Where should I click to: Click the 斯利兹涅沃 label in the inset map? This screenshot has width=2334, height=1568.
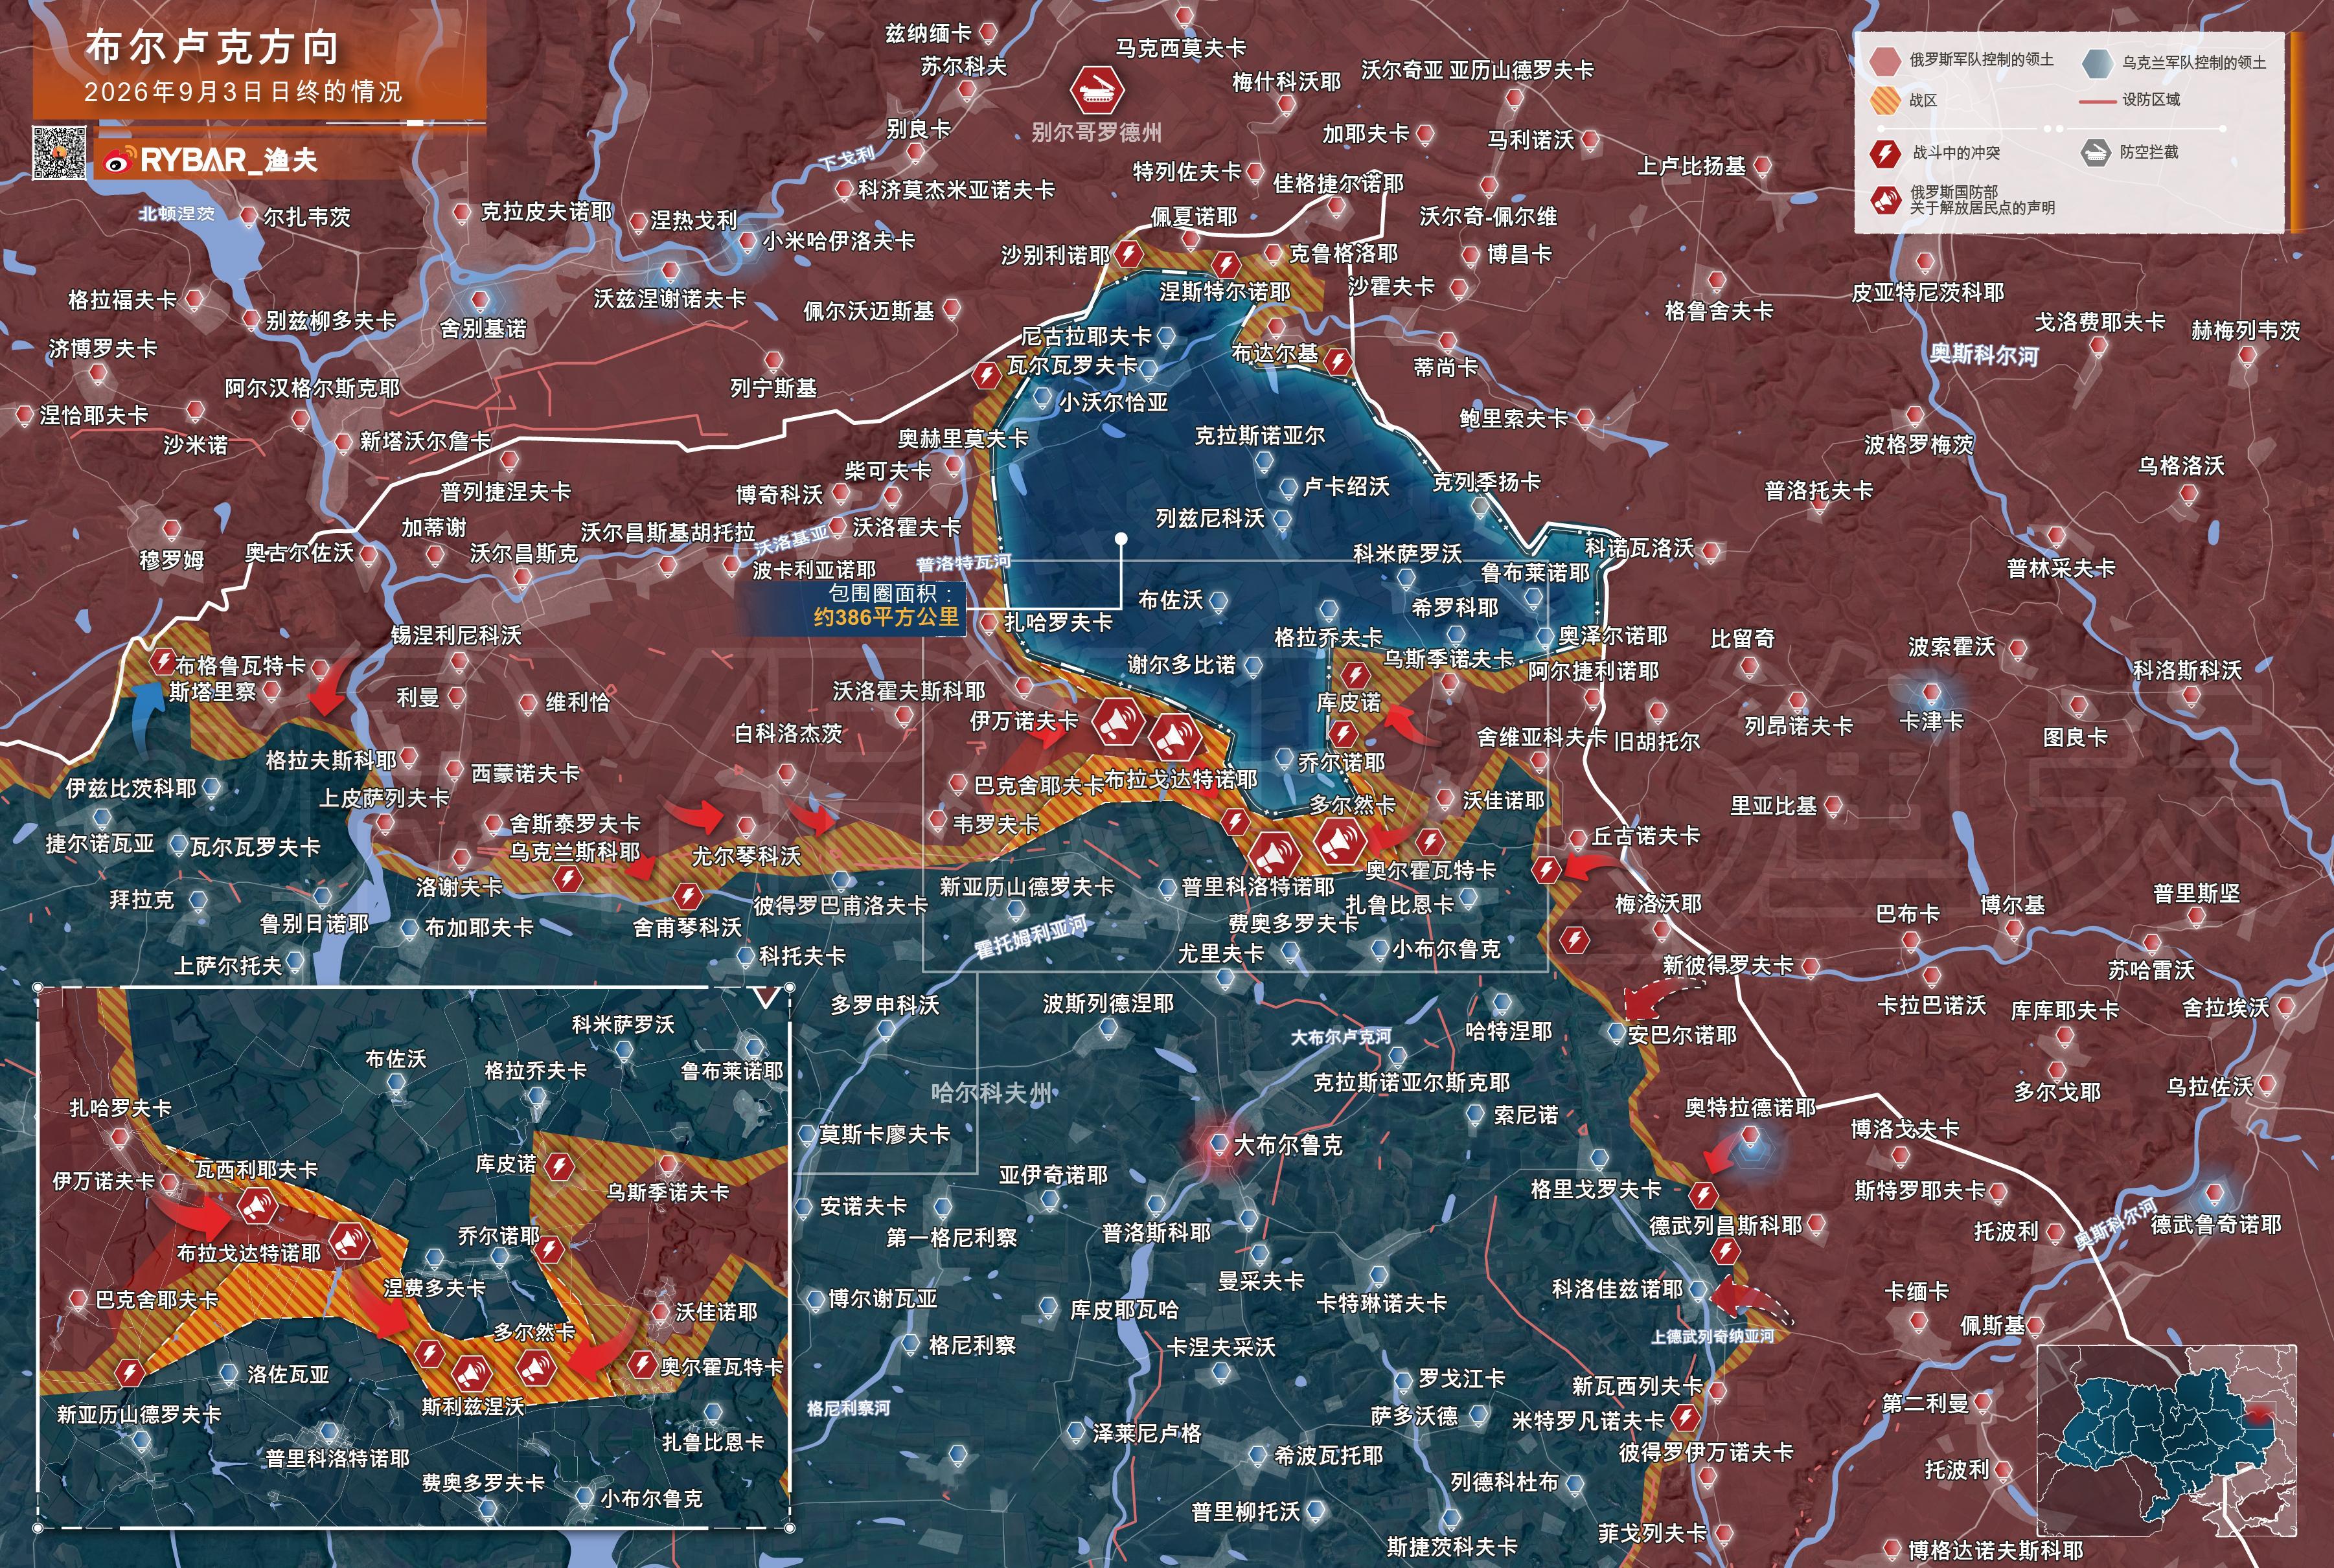point(473,1406)
